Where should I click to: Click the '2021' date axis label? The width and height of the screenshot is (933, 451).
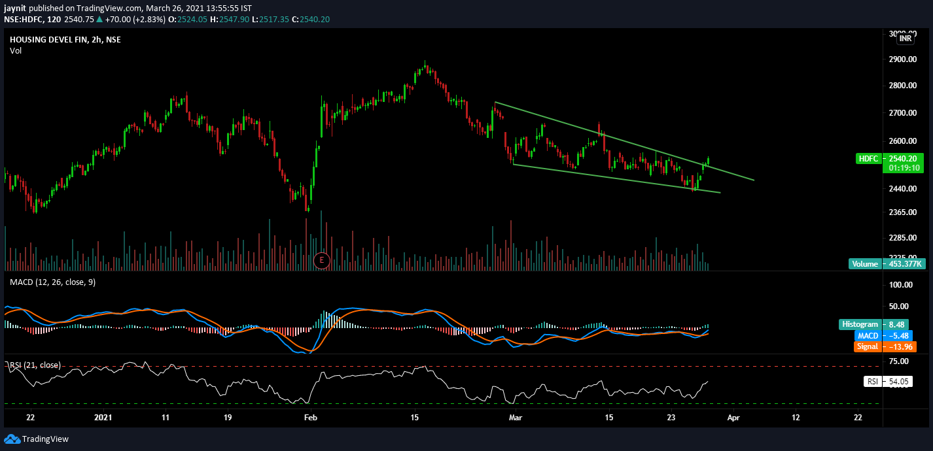pos(104,416)
